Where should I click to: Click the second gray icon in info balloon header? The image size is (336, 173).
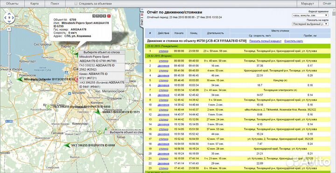coord(97,16)
